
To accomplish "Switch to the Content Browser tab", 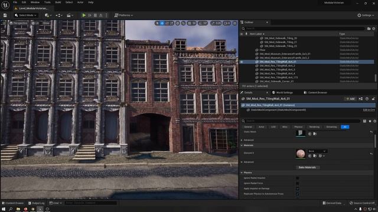I will 315,92.
